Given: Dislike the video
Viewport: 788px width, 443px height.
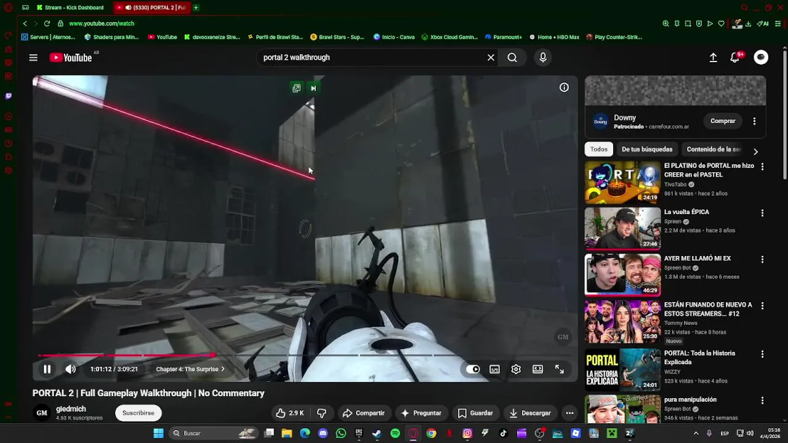Looking at the screenshot, I should (x=321, y=413).
